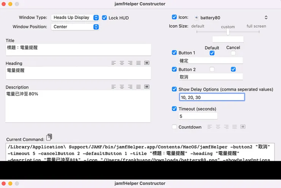Open Window Position dropdown (Center)
Image resolution: width=281 pixels, height=188 pixels.
[75, 27]
